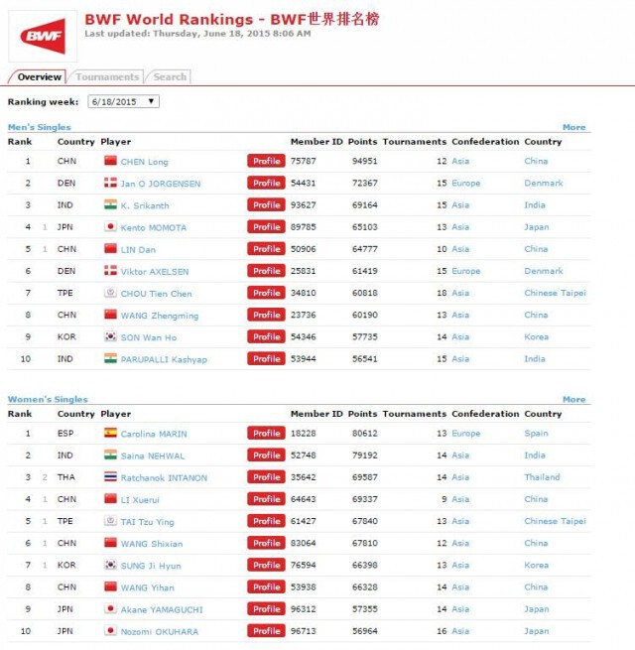The image size is (635, 650).
Task: Show More Men's Singles rankings
Action: point(574,127)
